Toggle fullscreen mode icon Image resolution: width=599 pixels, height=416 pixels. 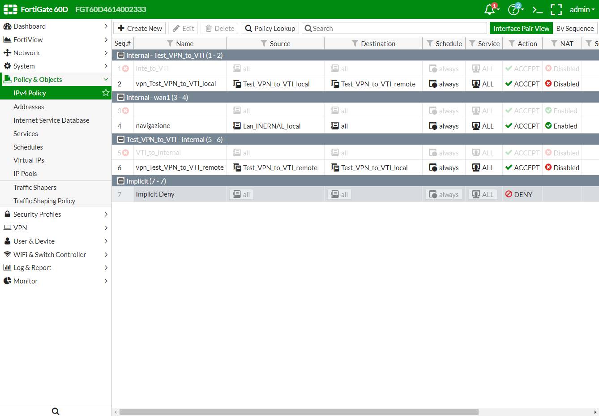[556, 9]
